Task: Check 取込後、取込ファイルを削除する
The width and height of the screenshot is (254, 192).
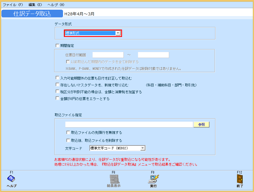Action: [68, 140]
